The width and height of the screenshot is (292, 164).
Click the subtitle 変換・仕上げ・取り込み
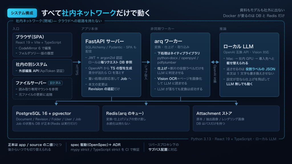[172, 47]
